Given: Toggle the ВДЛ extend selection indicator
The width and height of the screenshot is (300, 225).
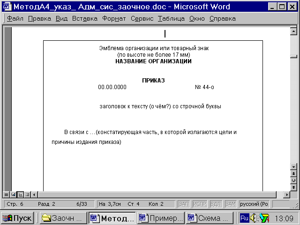Looking at the screenshot, I should click(216, 204).
